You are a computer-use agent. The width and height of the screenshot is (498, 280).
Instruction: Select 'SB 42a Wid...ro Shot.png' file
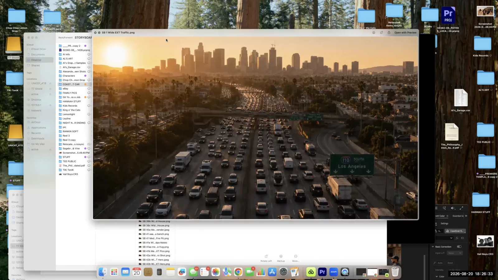(156, 255)
